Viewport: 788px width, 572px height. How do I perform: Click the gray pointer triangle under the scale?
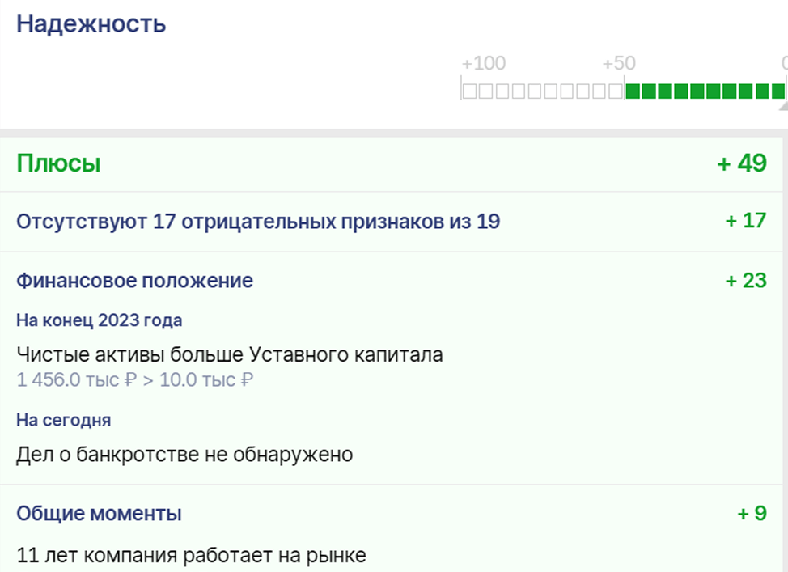click(783, 106)
